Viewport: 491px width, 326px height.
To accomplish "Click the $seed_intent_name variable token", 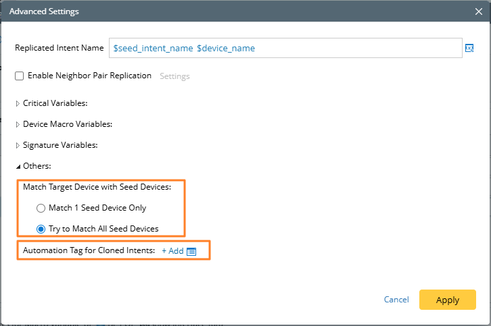I will (153, 49).
